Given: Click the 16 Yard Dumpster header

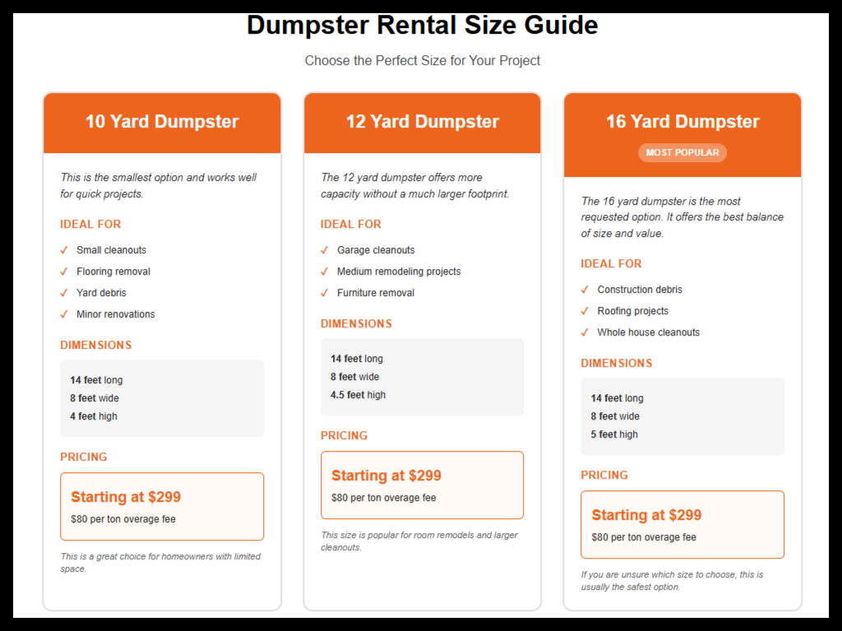Looking at the screenshot, I should click(x=682, y=121).
